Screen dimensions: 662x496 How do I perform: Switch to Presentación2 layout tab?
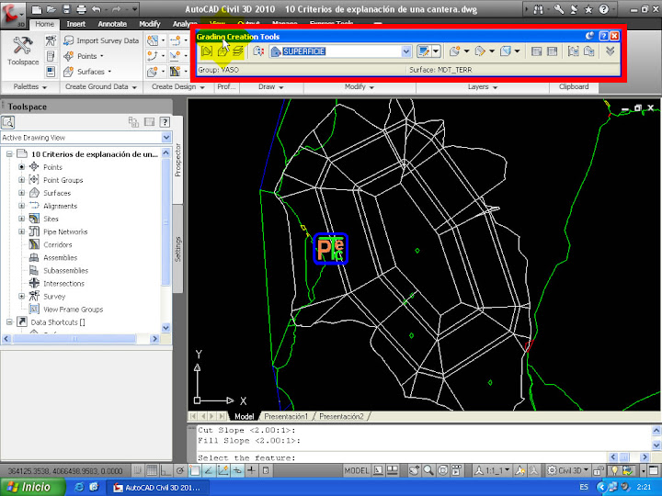(341, 416)
